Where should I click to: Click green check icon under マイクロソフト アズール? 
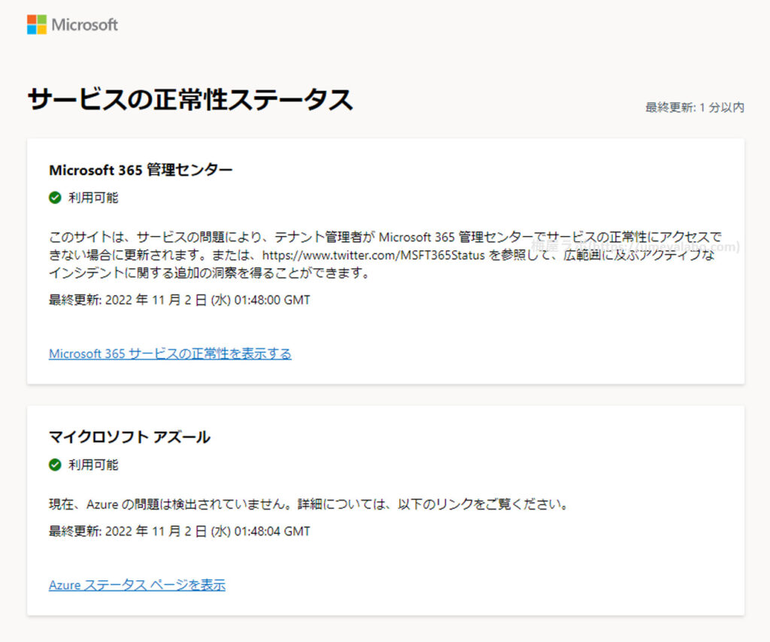pyautogui.click(x=55, y=465)
